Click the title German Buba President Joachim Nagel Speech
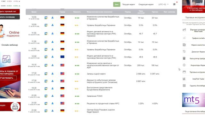This screenshot has width=205, height=115. click(101, 111)
